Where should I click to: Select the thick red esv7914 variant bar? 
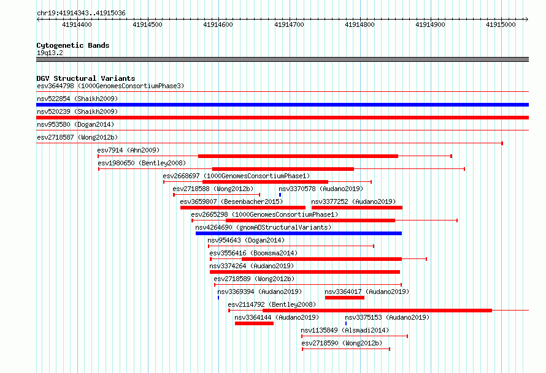pyautogui.click(x=298, y=156)
